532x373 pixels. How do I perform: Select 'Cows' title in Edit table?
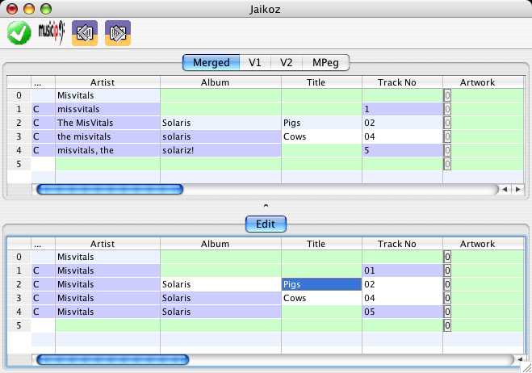[x=321, y=299]
